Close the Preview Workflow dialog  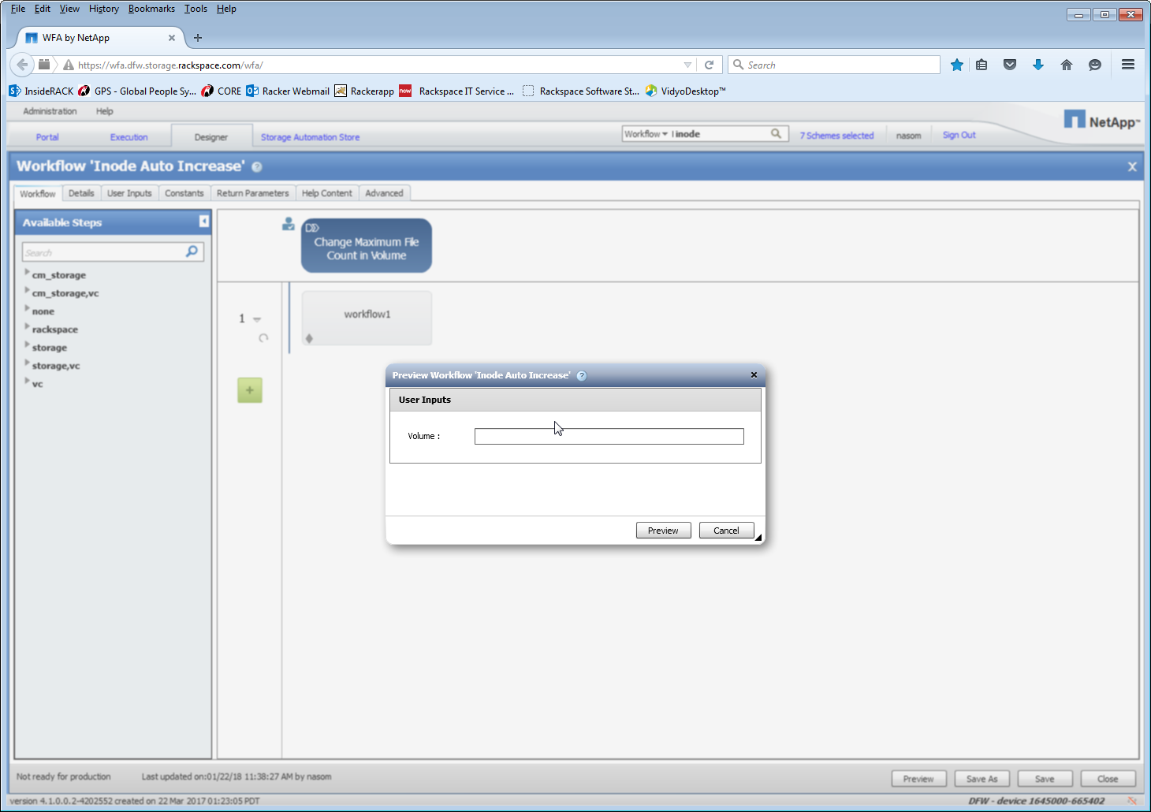754,375
